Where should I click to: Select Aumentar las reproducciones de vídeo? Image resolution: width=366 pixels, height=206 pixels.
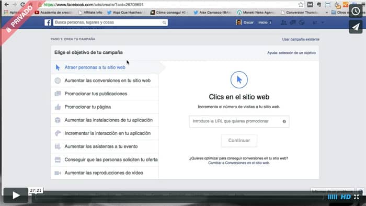tap(105, 173)
